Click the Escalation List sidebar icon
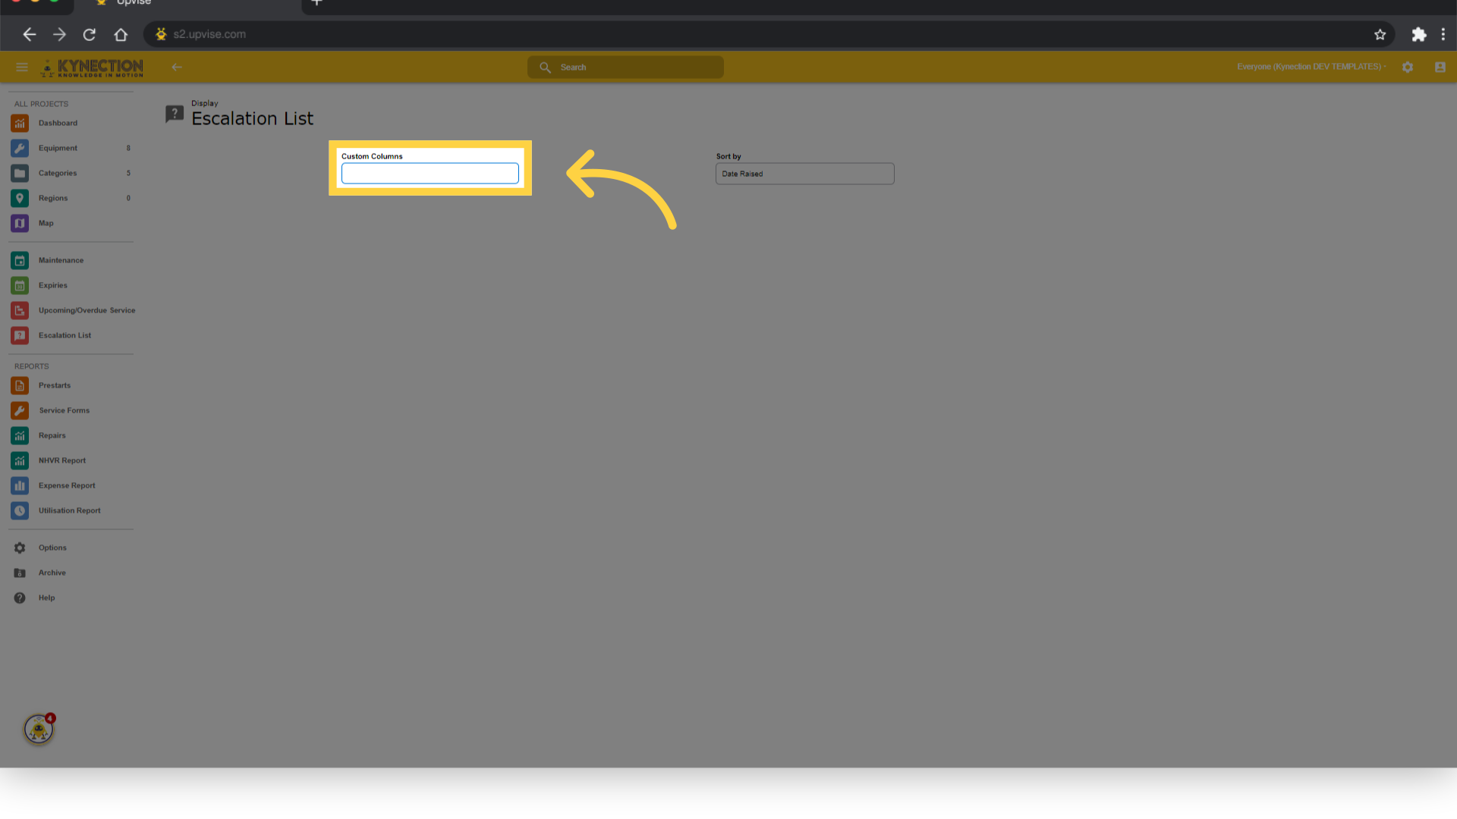The height and width of the screenshot is (819, 1457). [20, 335]
